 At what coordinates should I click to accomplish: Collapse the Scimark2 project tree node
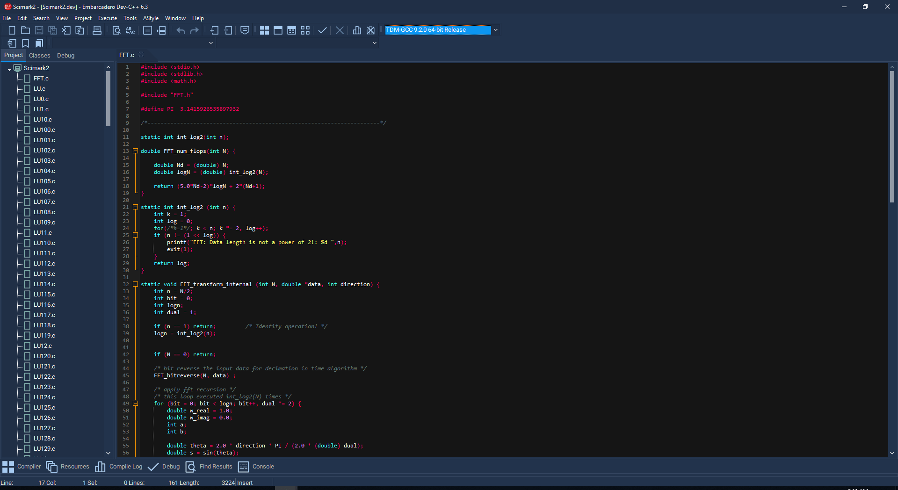coord(10,69)
